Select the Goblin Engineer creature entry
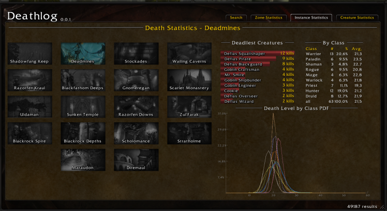The height and width of the screenshot is (211, 387). tap(258, 86)
